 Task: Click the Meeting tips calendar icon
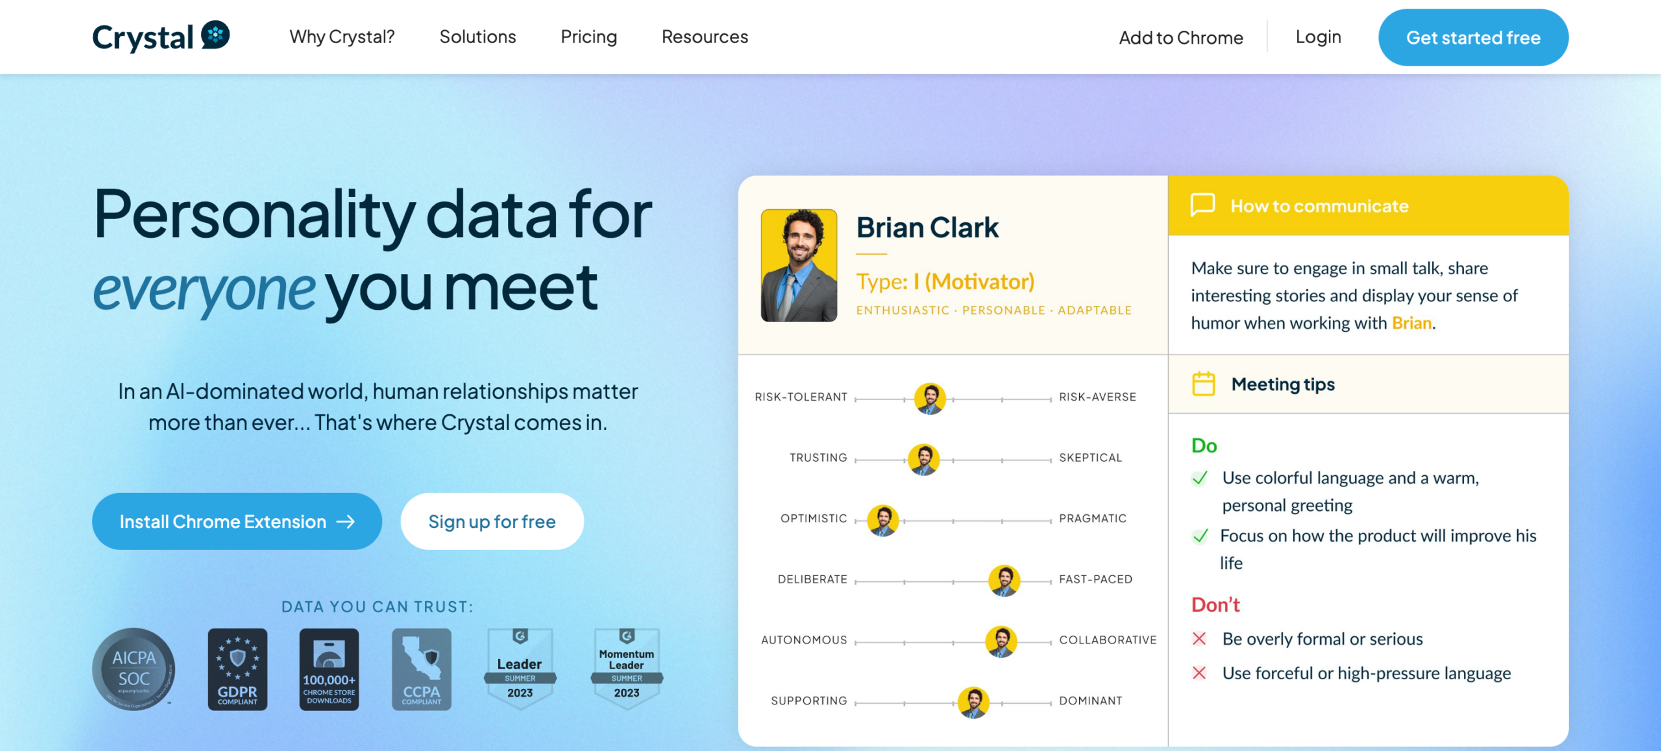(1203, 384)
